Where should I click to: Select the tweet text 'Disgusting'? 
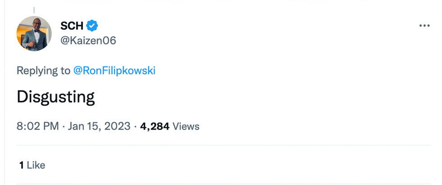(55, 97)
